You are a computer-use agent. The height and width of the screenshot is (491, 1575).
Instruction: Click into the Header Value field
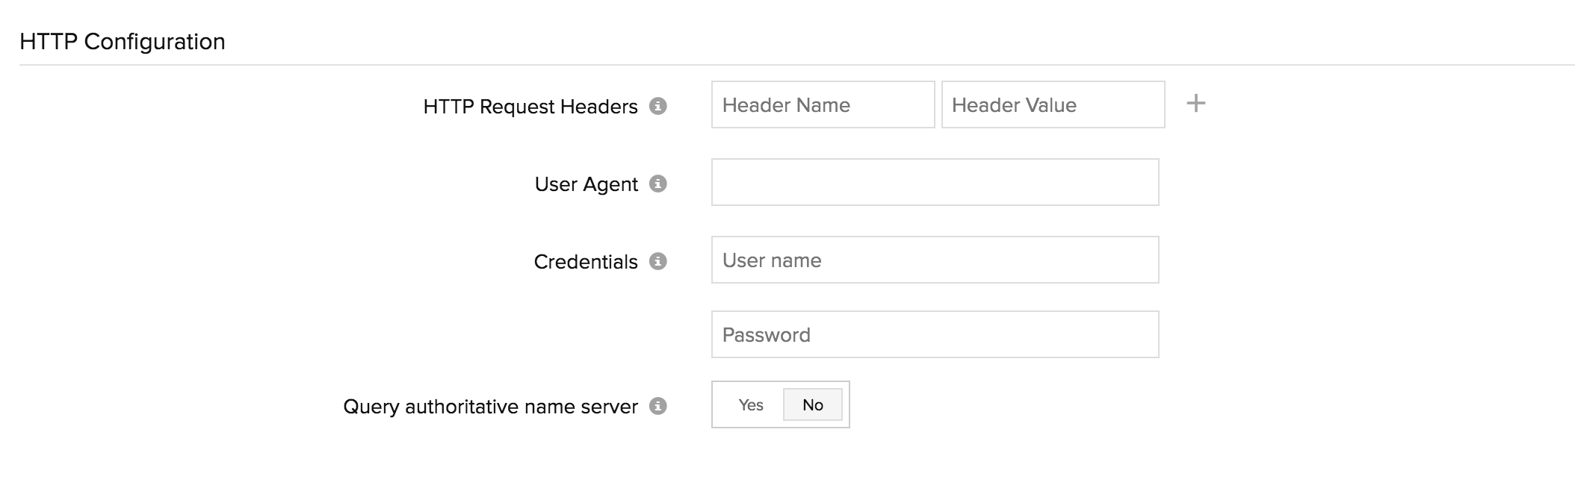click(x=1052, y=104)
